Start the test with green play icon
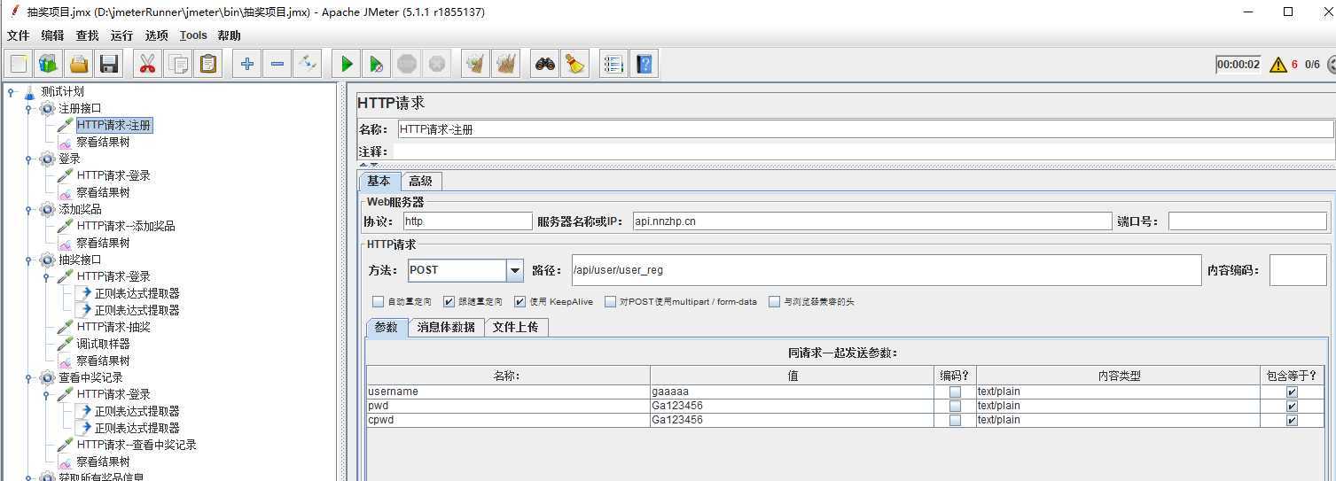The height and width of the screenshot is (481, 1336). pos(347,64)
